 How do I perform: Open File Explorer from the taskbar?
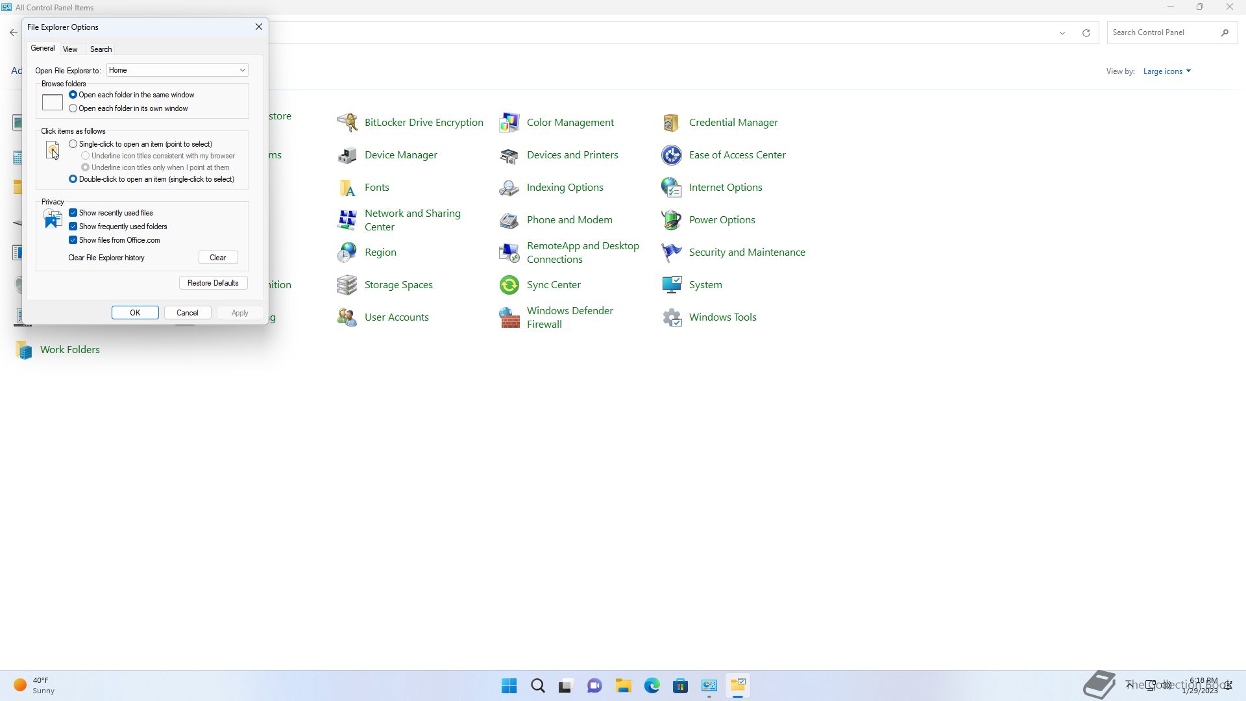(624, 685)
